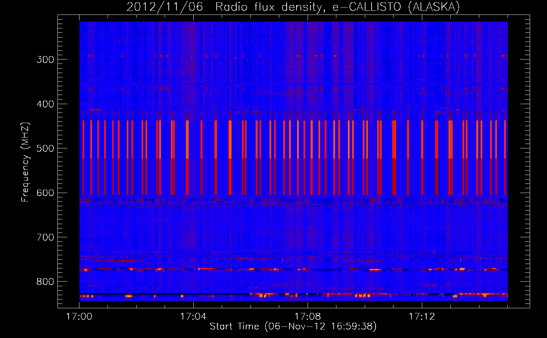Click the Start Time axis label
The height and width of the screenshot is (338, 547).
[x=293, y=327]
